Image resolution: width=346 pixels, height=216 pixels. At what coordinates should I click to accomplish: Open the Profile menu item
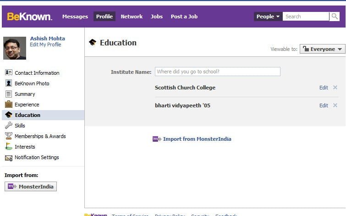[104, 17]
